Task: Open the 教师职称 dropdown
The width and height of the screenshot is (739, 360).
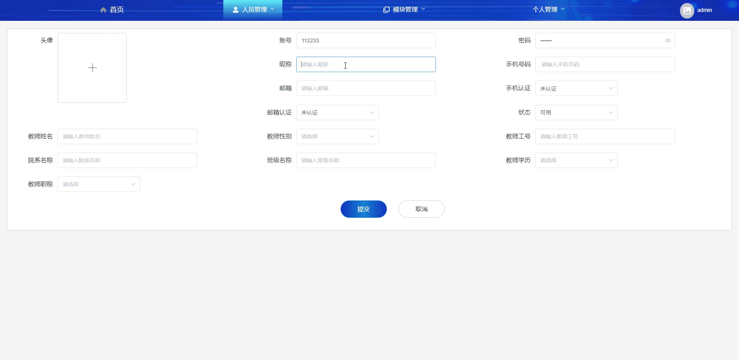Action: click(98, 184)
